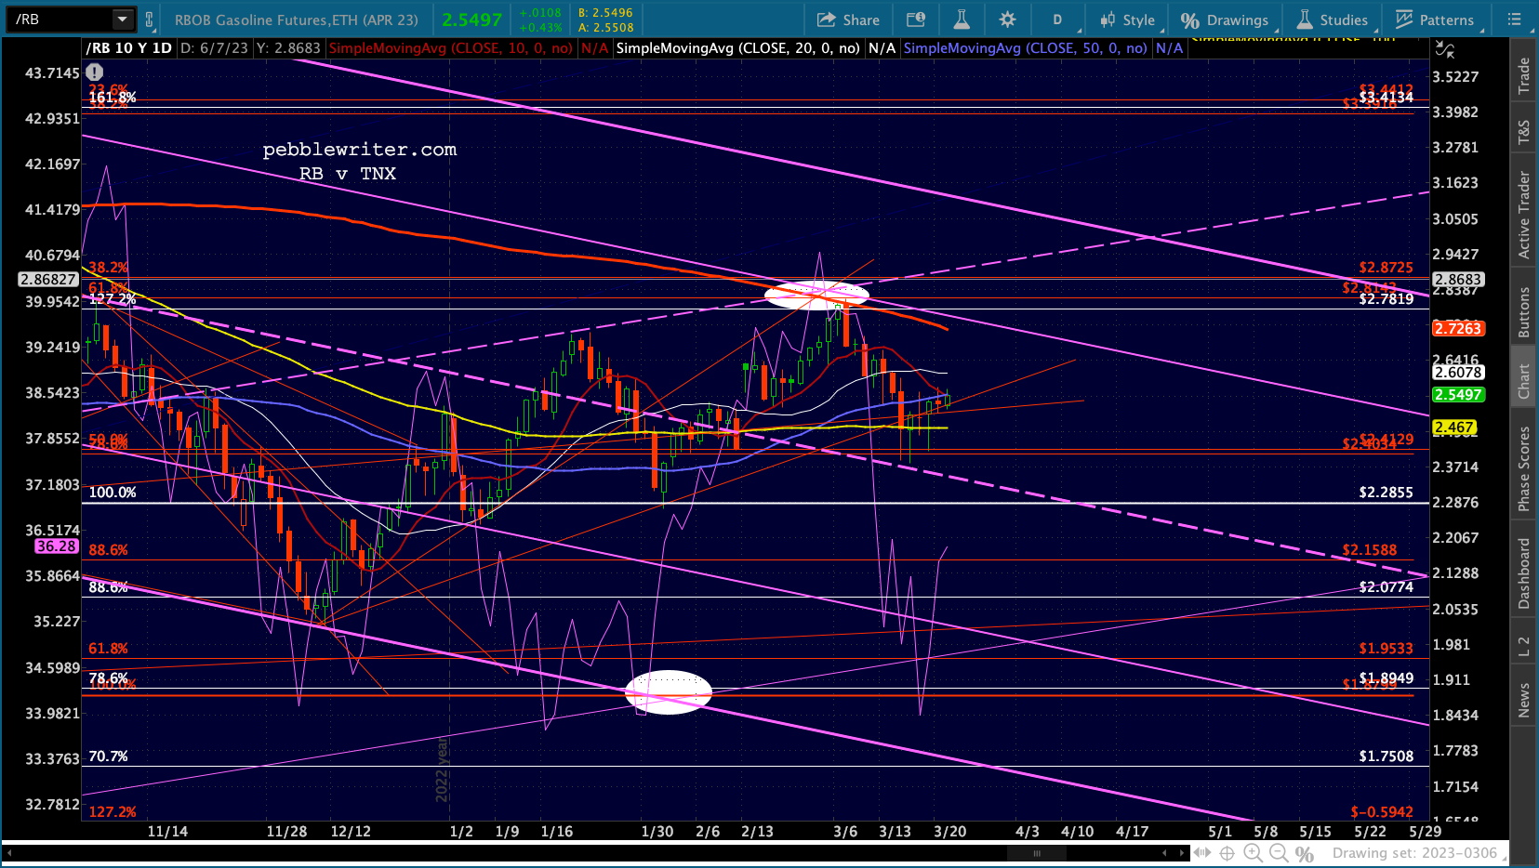Image resolution: width=1539 pixels, height=868 pixels.
Task: Click the 70.7% Fibonacci label
Action: [108, 756]
